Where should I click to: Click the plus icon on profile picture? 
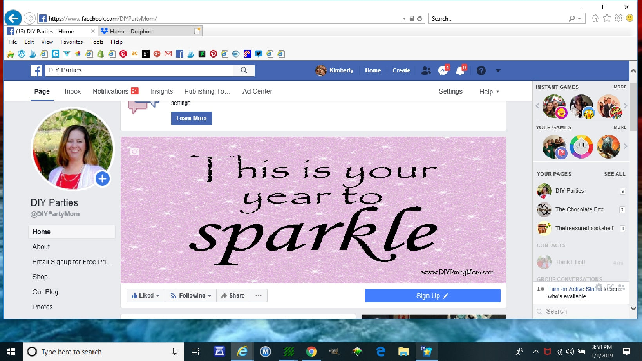[x=103, y=179]
